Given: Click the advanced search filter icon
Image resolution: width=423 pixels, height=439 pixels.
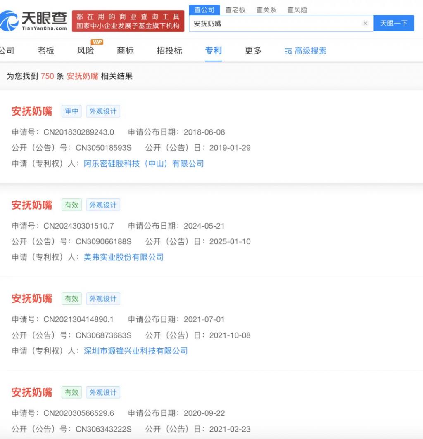Looking at the screenshot, I should (288, 51).
